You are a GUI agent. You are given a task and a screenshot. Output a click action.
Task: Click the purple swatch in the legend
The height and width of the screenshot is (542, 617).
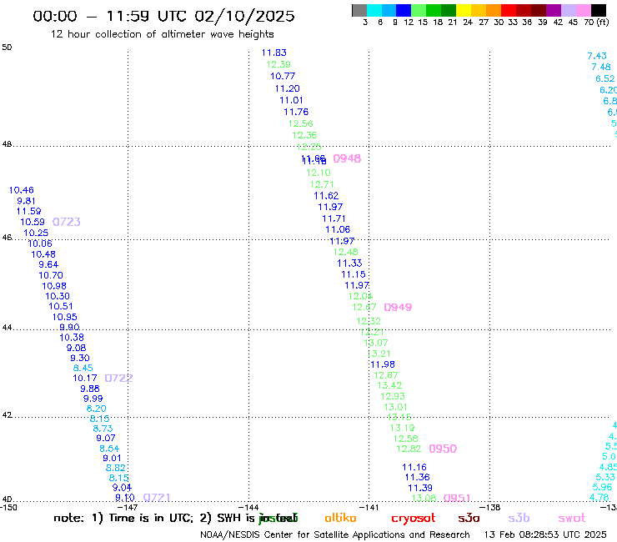554,10
